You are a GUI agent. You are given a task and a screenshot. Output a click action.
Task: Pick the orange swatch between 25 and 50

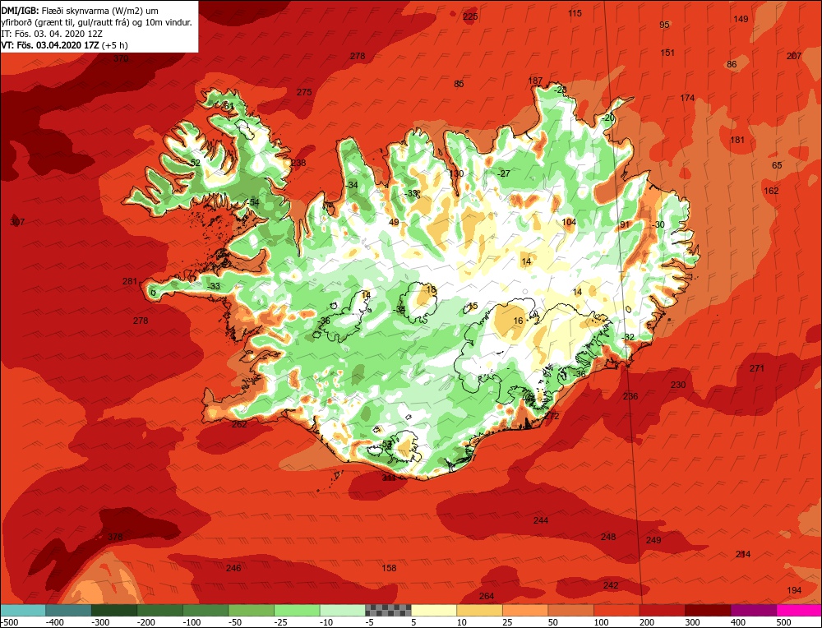tap(525, 610)
